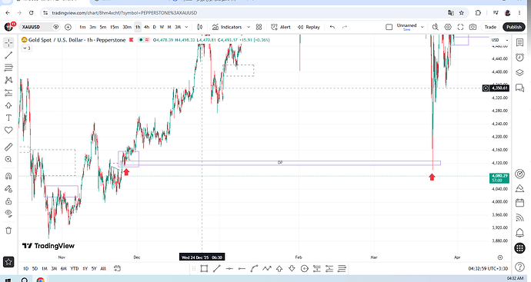Viewport: 531px width, 282px height.
Task: Take a chart snapshot with camera icon
Action: (473, 27)
